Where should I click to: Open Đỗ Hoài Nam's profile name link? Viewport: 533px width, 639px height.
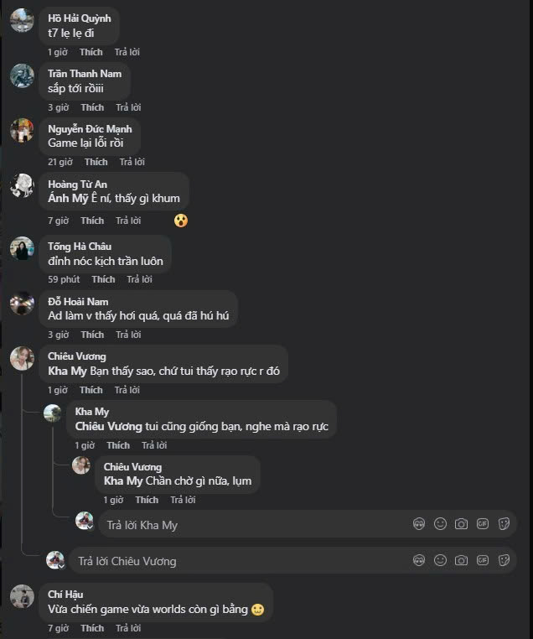[x=78, y=302]
